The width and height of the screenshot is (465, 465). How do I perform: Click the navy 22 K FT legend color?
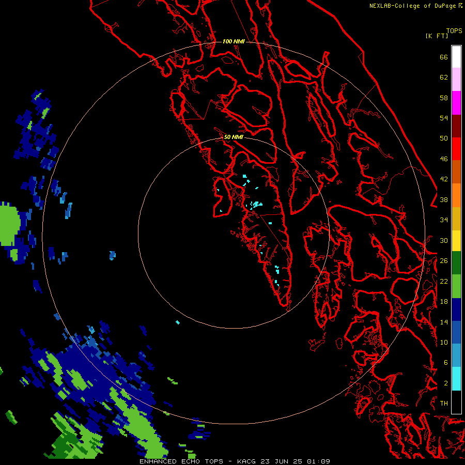point(456,309)
